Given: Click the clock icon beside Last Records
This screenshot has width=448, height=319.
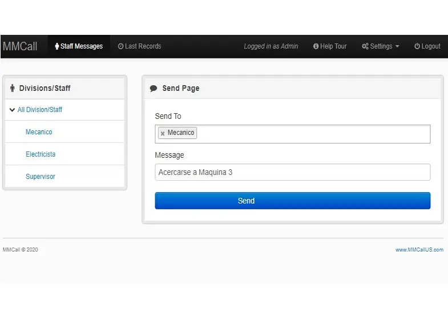Looking at the screenshot, I should click(120, 46).
